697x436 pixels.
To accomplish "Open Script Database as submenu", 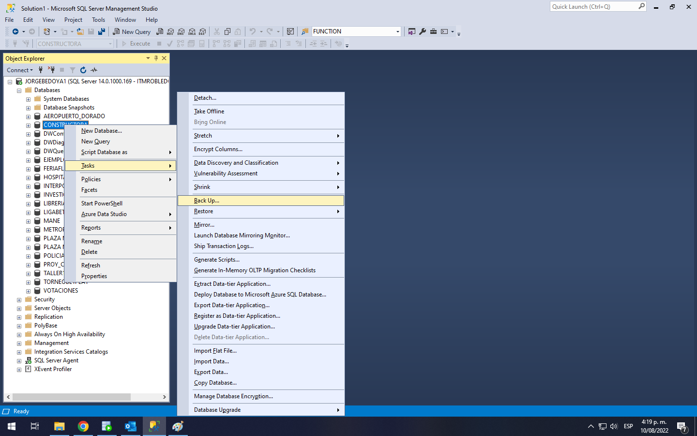I will [x=121, y=152].
